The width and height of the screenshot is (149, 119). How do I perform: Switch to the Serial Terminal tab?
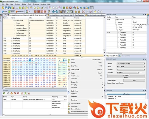[x=125, y=56]
